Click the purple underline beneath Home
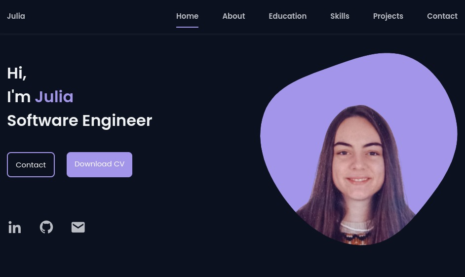The image size is (465, 277). click(x=187, y=27)
